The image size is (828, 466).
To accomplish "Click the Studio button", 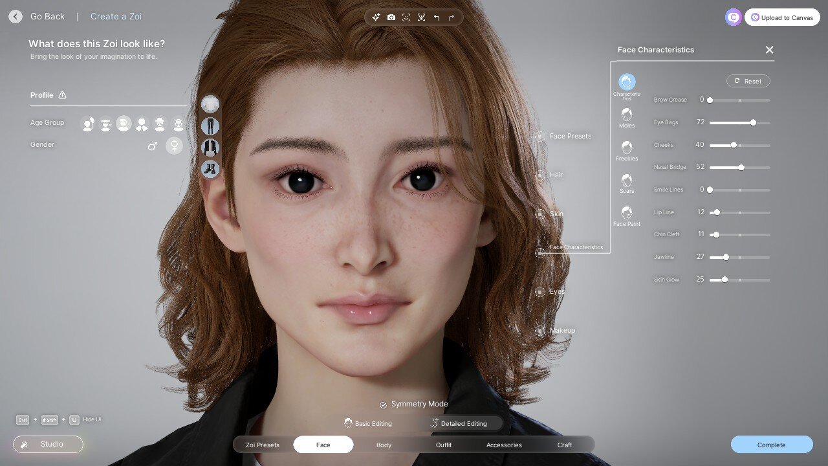I will click(x=48, y=444).
